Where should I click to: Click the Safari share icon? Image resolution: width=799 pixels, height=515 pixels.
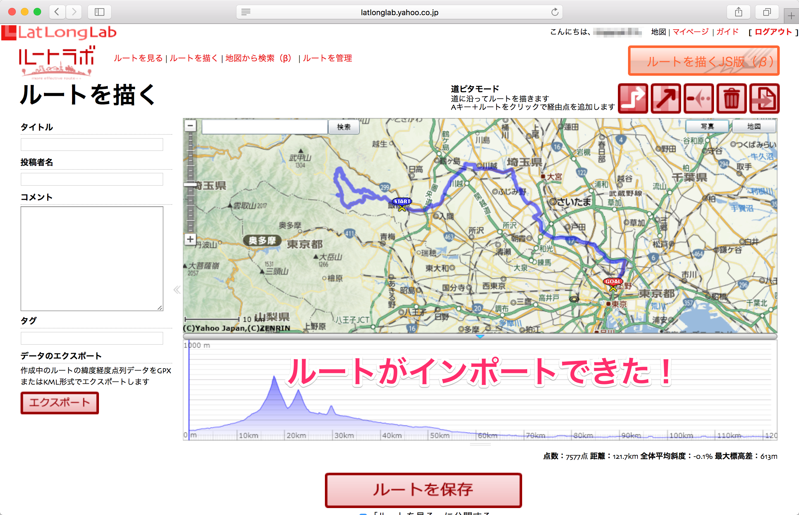pyautogui.click(x=738, y=12)
